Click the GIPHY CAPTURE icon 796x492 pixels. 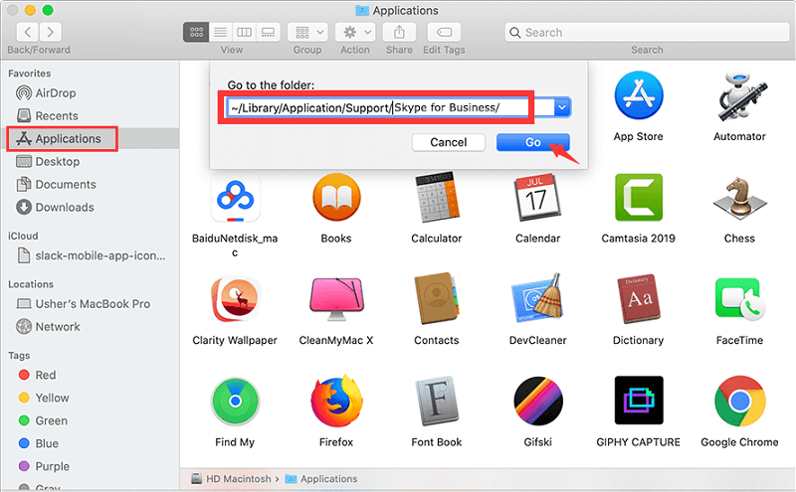pyautogui.click(x=638, y=403)
